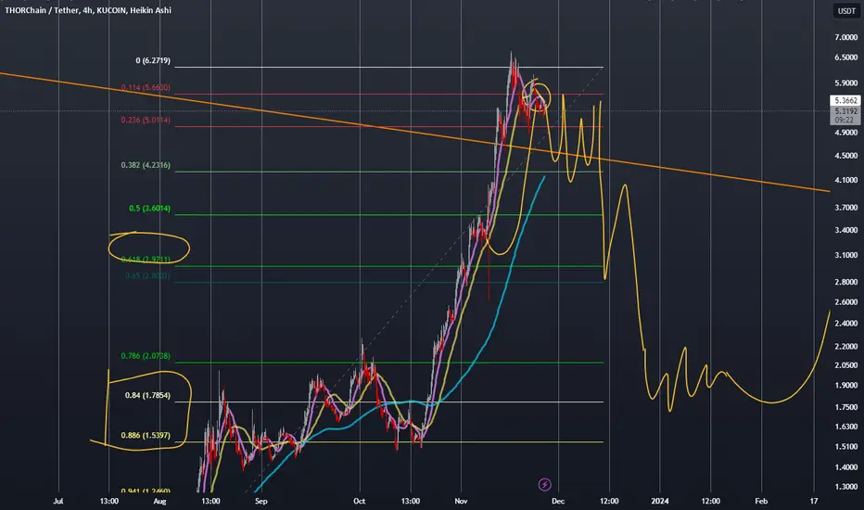Image resolution: width=864 pixels, height=510 pixels.
Task: Click the 2.8000 price axis label
Action: (x=845, y=282)
